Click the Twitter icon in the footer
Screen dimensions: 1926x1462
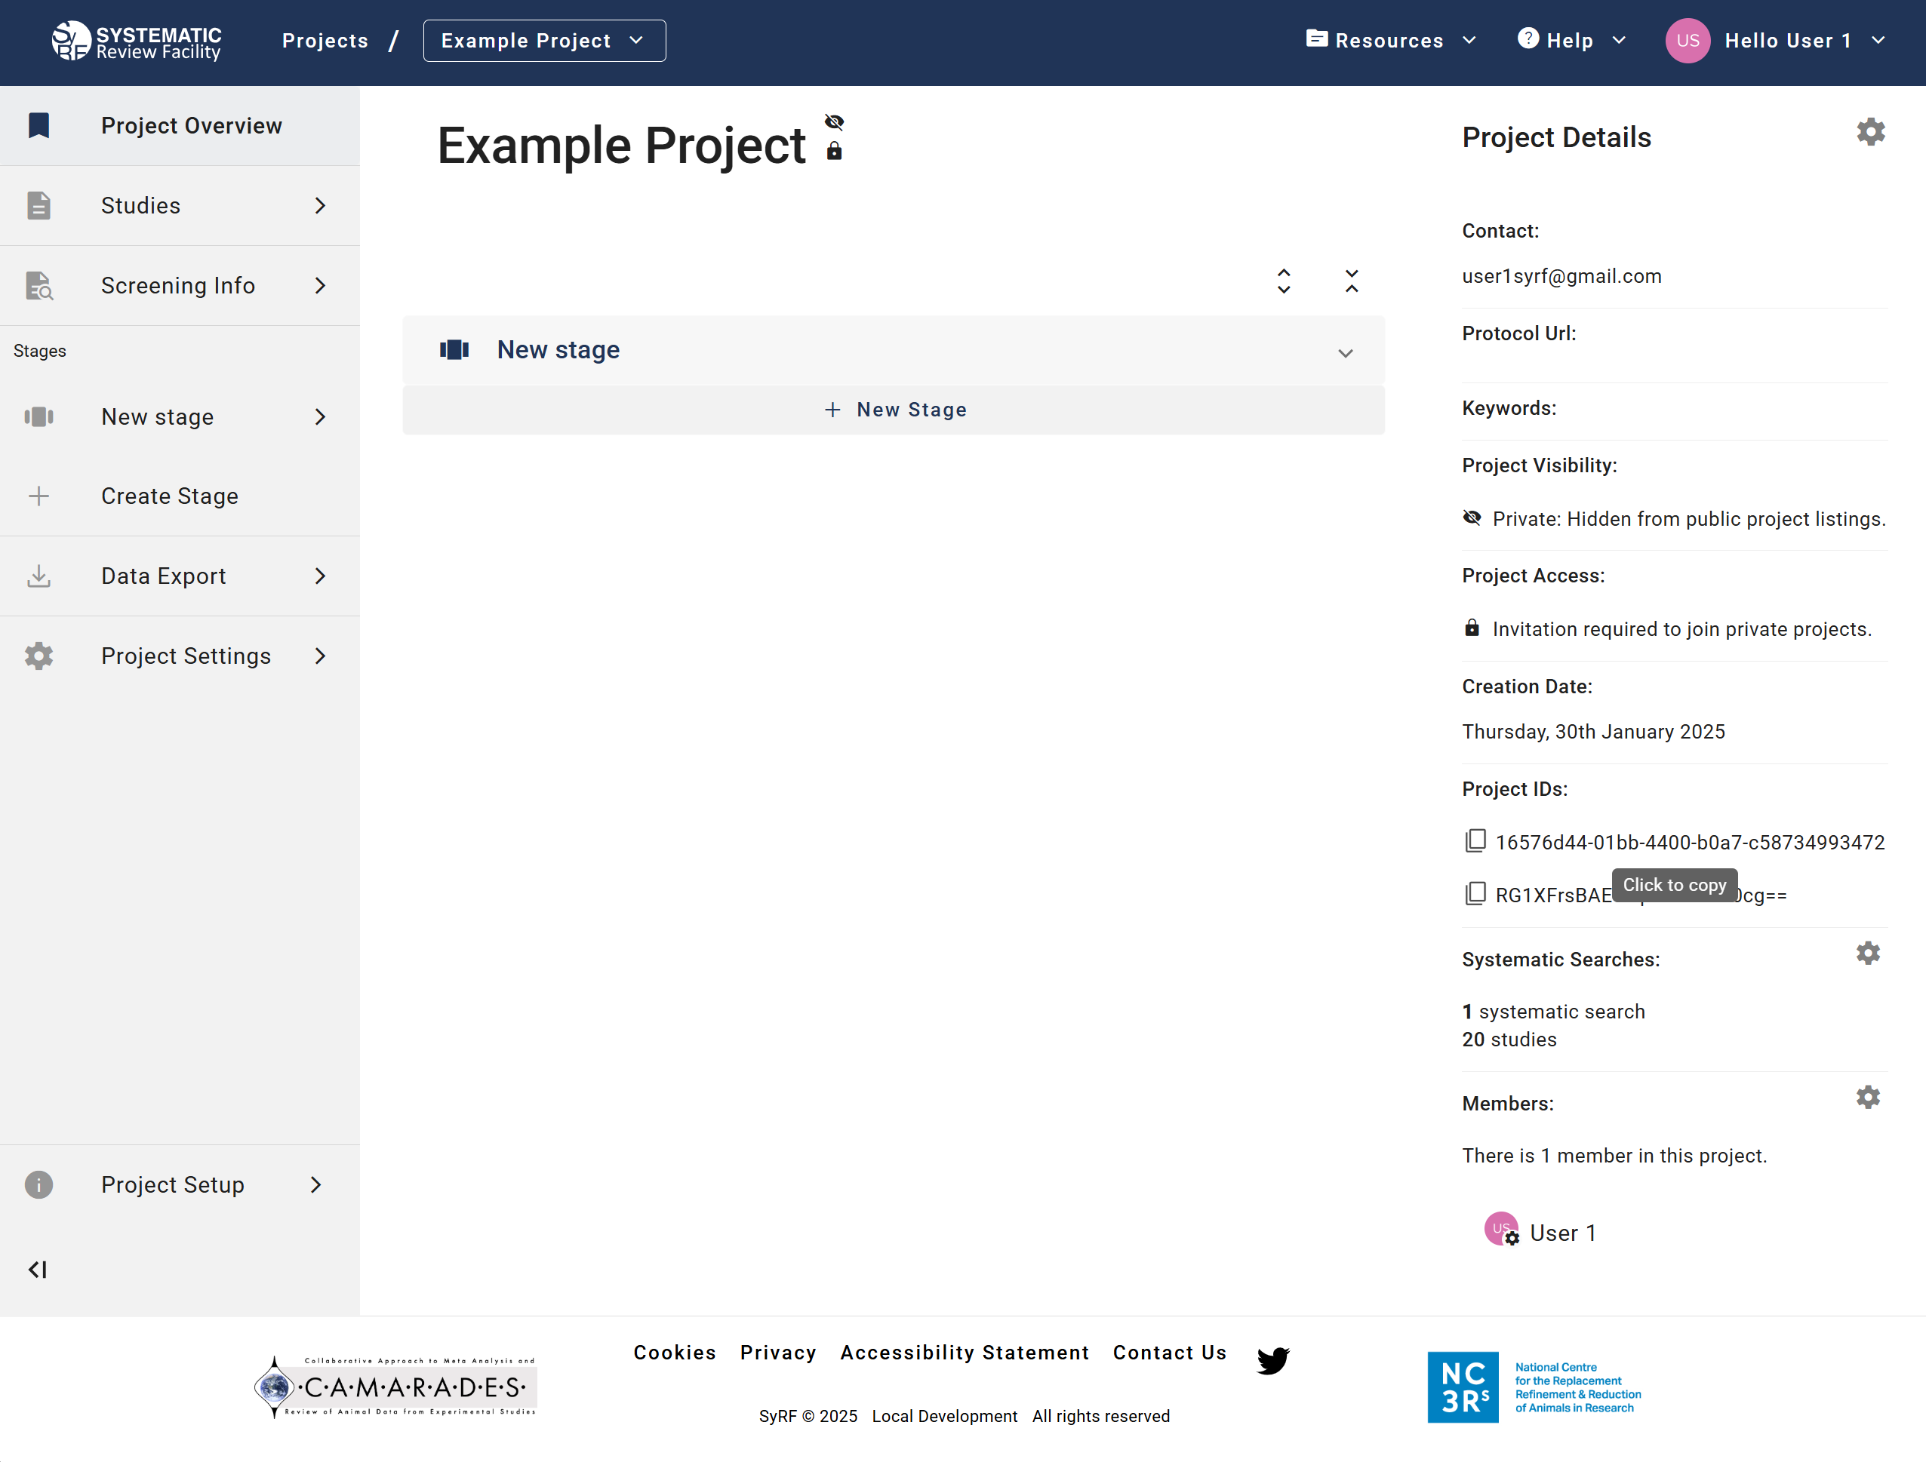(1273, 1359)
